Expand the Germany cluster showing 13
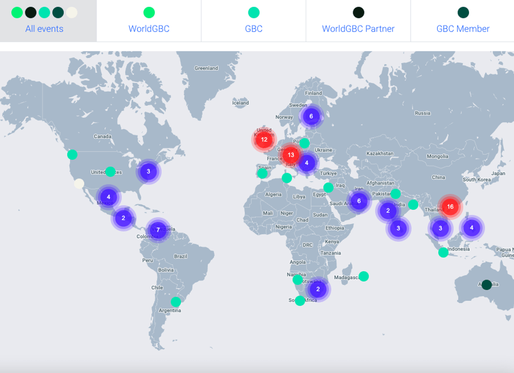 [291, 155]
